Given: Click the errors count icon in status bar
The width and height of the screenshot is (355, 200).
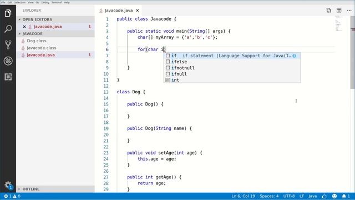Looking at the screenshot, I should 7,196.
